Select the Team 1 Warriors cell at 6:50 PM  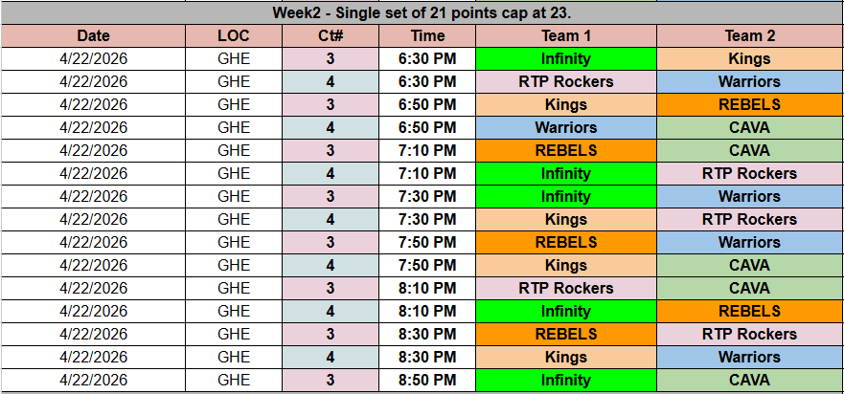pos(566,127)
